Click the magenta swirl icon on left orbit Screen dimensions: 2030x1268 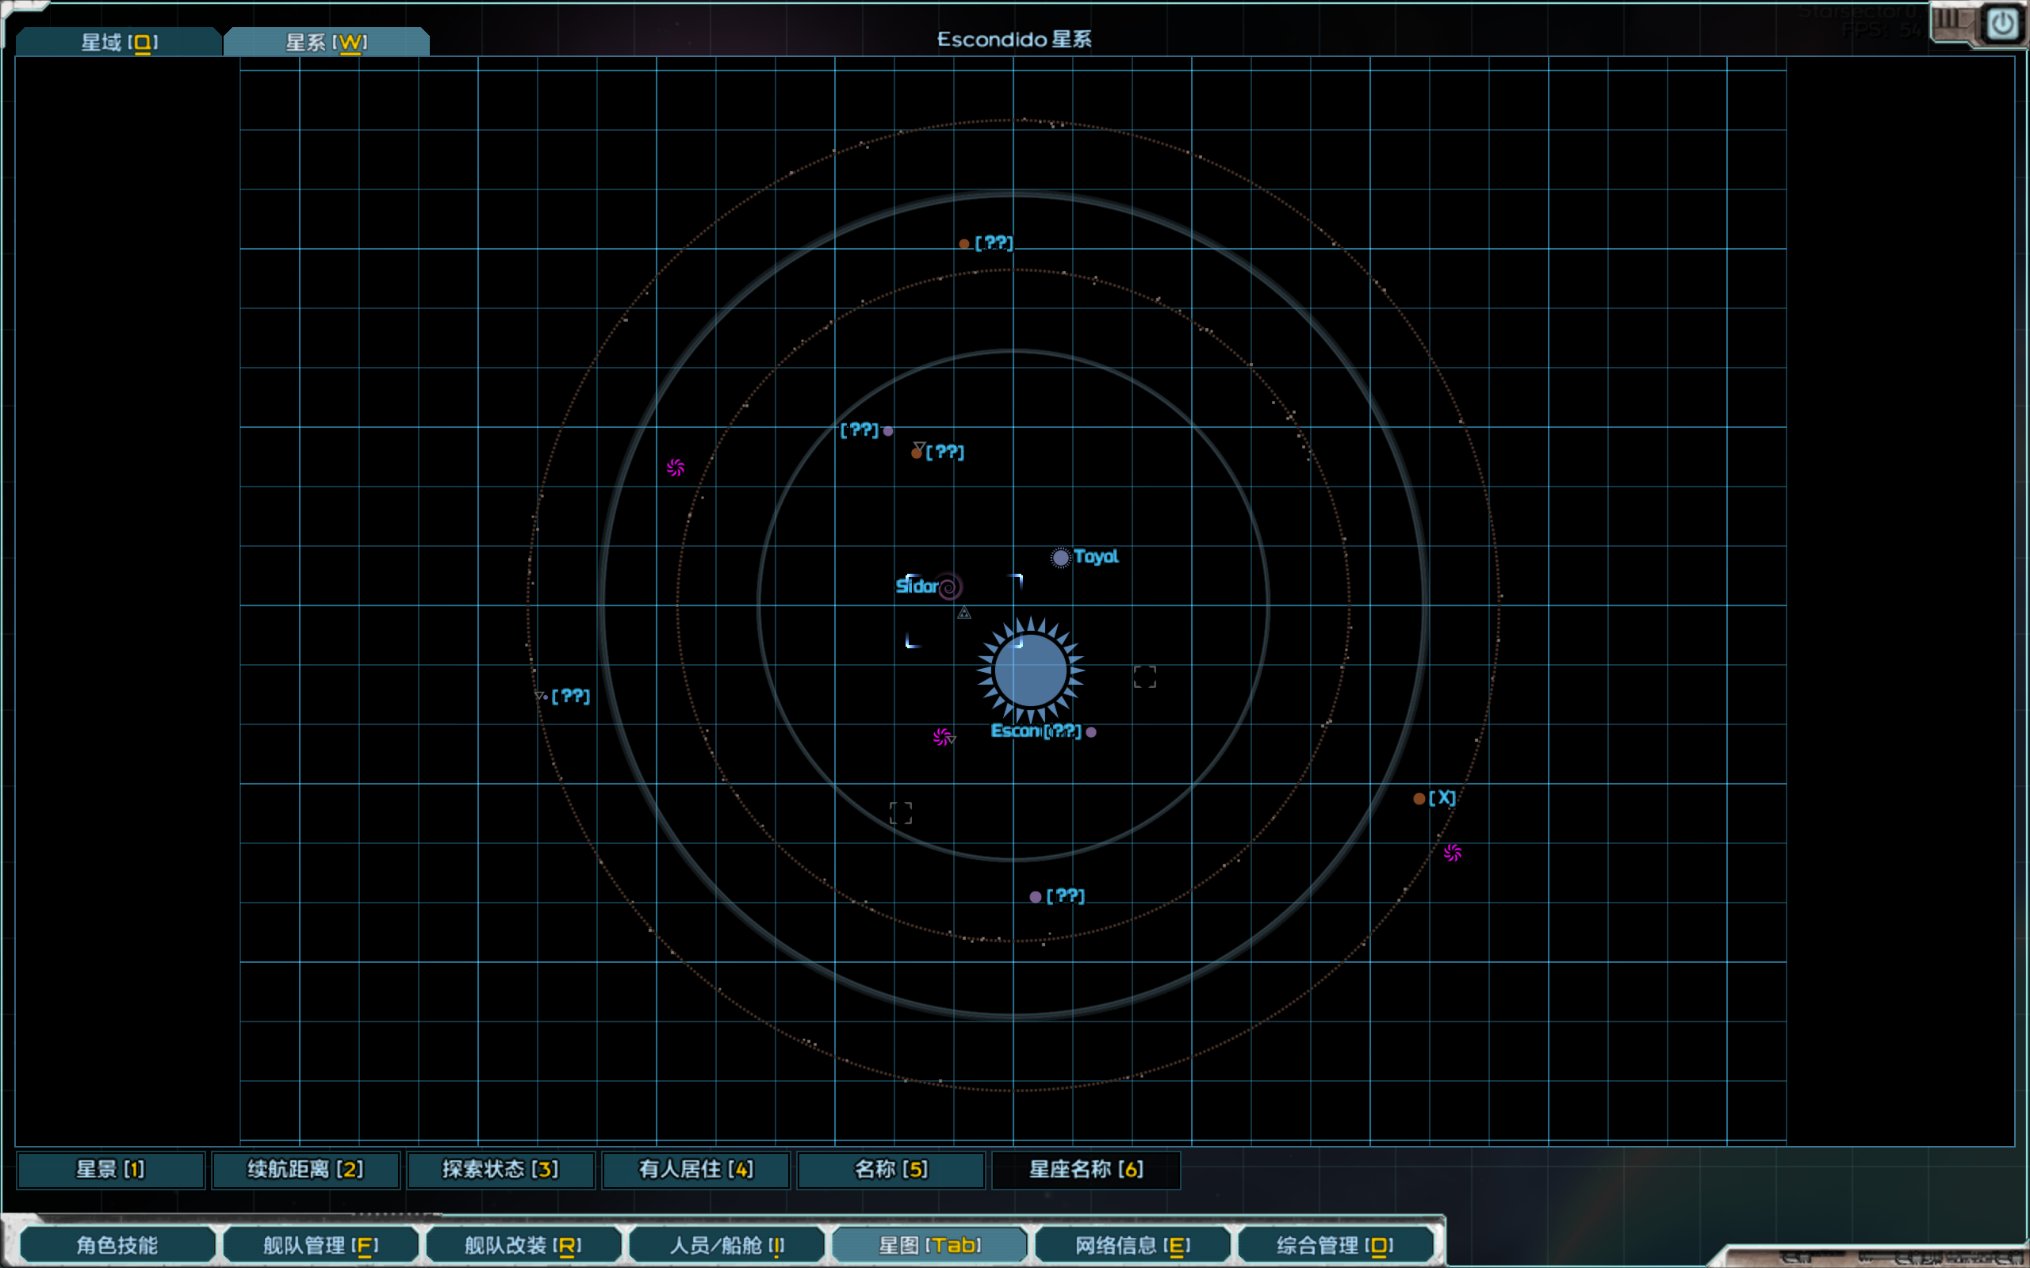click(x=676, y=467)
